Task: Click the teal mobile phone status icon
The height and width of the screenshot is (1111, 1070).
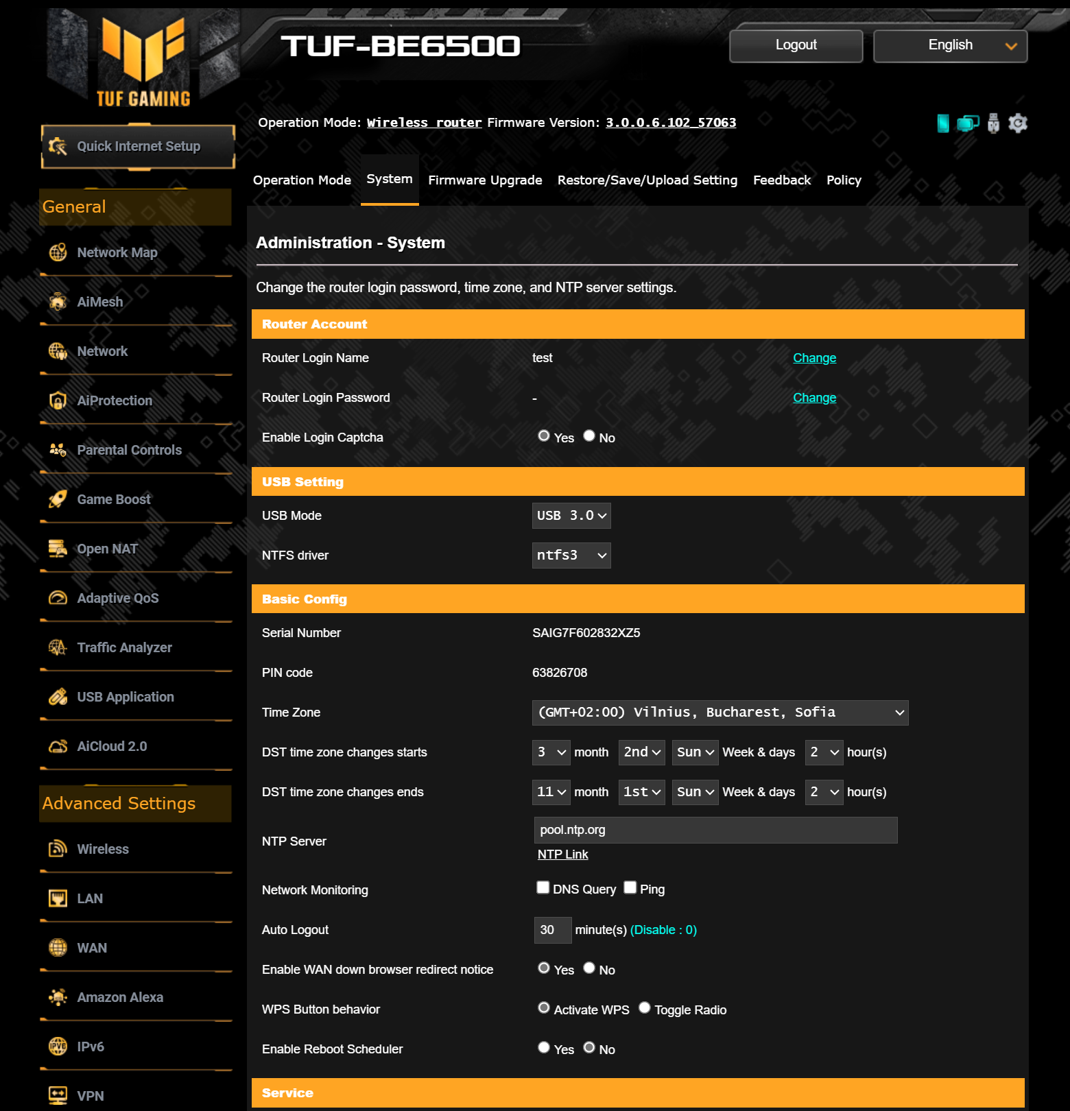Action: [943, 123]
